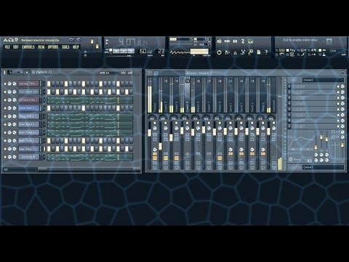Image resolution: width=349 pixels, height=262 pixels.
Task: Open the OPTIONS menu
Action: pyautogui.click(x=53, y=47)
